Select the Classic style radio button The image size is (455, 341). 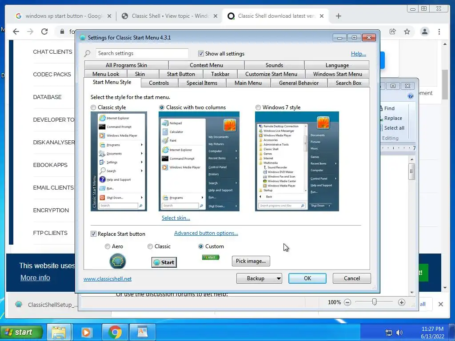93,107
